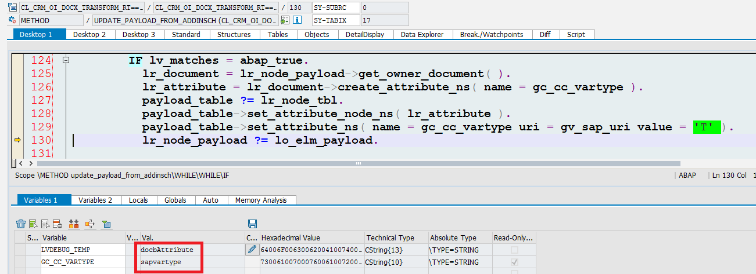Click the yellow current-line arrow at line 130
756x274 pixels.
pyautogui.click(x=17, y=140)
